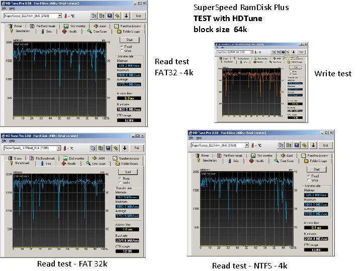Thermometer temperature icon in FAT32-4k window

(x=65, y=16)
